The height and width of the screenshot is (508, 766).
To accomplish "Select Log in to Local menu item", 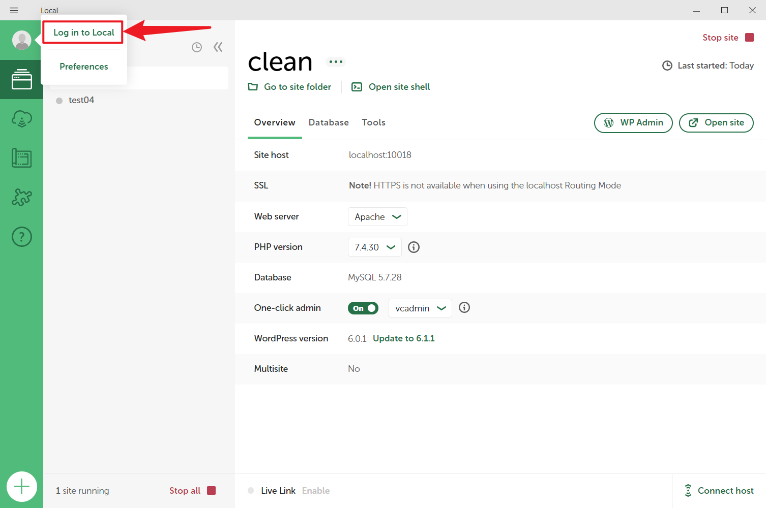I will [x=83, y=33].
